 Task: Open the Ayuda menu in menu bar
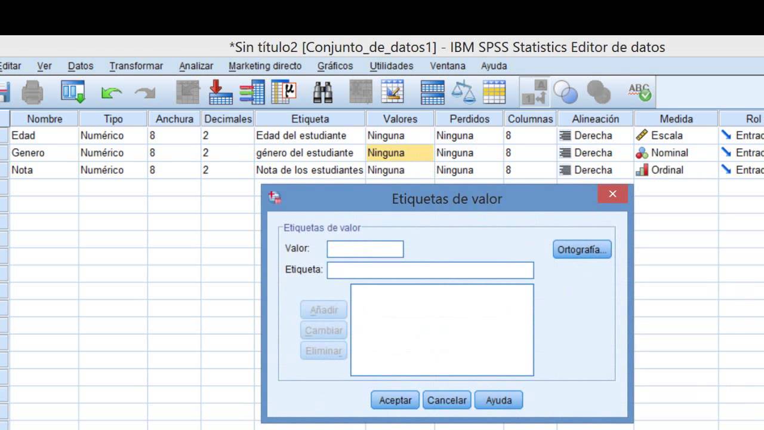pyautogui.click(x=494, y=66)
